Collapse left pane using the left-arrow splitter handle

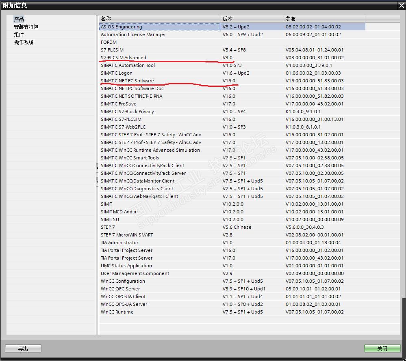[x=98, y=168]
